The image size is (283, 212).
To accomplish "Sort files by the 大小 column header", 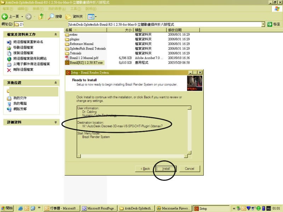I will (x=120, y=30).
